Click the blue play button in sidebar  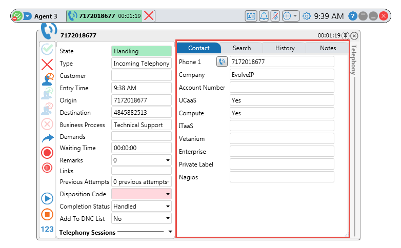(47, 198)
